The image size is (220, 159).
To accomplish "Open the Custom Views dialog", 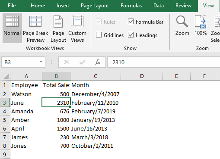I will 77,28.
